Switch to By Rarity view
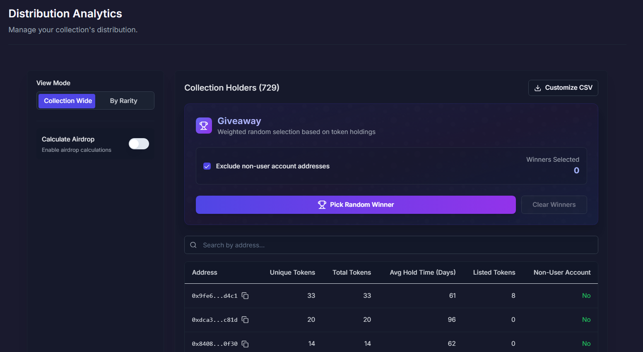This screenshot has width=643, height=352. pyautogui.click(x=123, y=101)
